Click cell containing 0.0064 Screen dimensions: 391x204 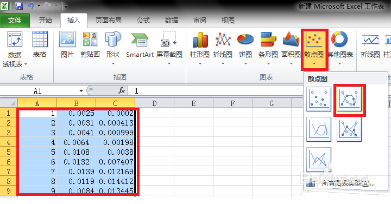coord(77,142)
